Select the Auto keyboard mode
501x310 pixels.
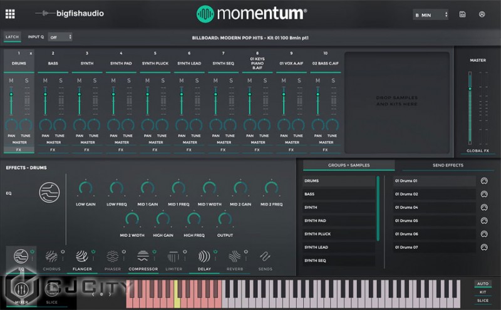coord(482,284)
